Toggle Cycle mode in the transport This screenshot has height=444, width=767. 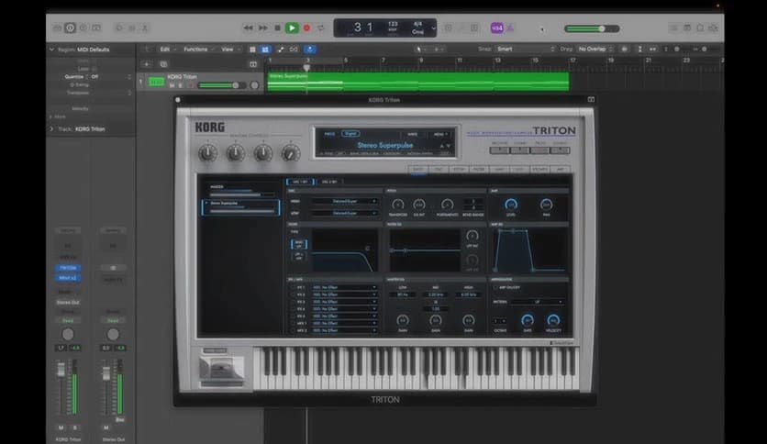click(x=321, y=28)
